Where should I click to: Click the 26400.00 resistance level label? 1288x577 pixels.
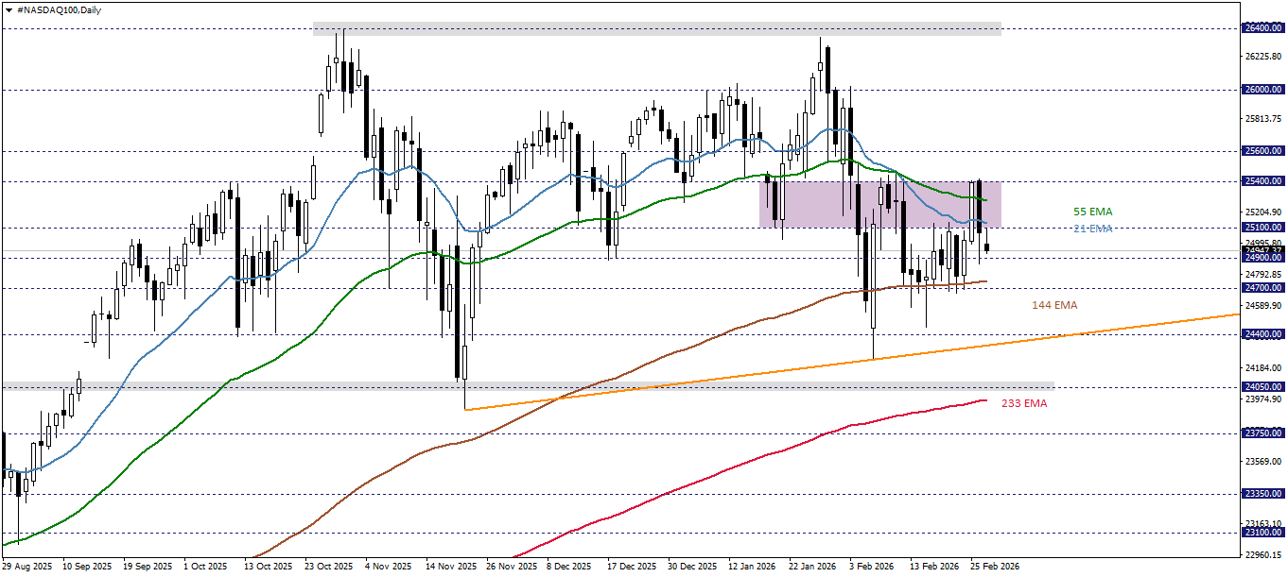pyautogui.click(x=1262, y=28)
